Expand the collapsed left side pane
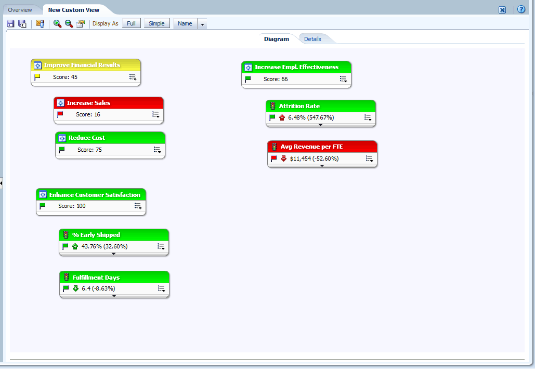Viewport: 535px width, 369px height. tap(2, 183)
